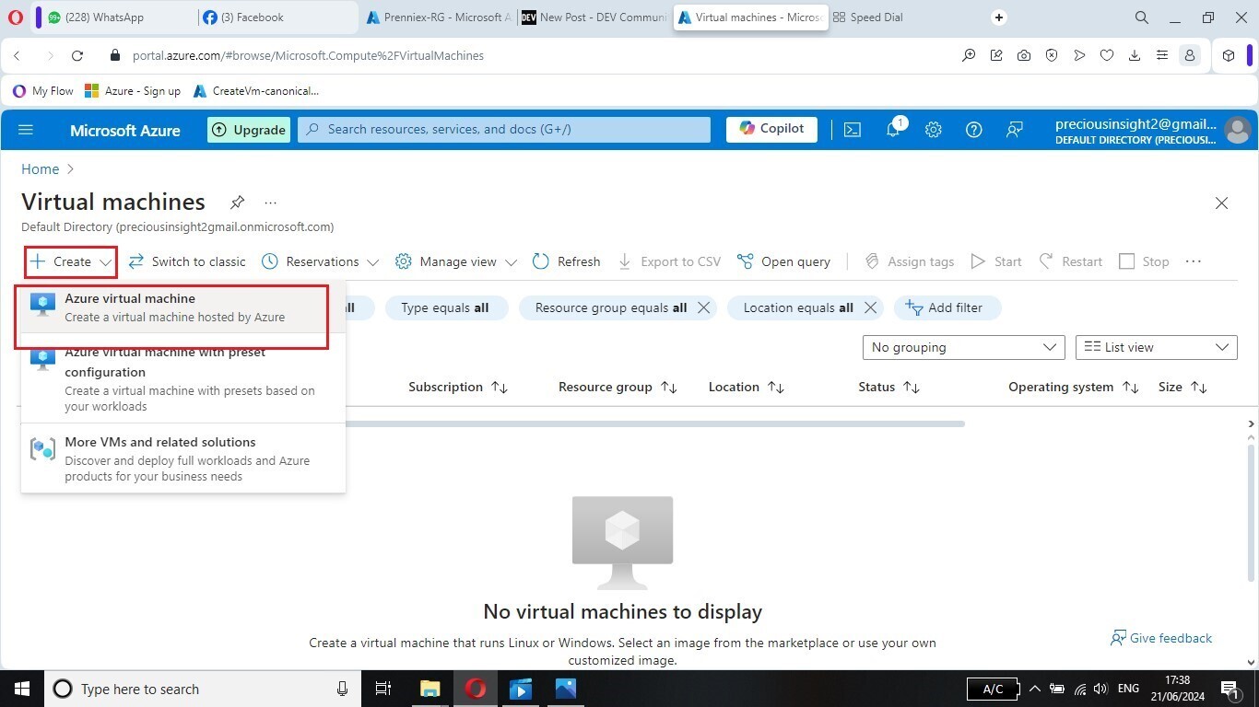1259x707 pixels.
Task: Sort by Operating system column arrows
Action: pos(1130,388)
